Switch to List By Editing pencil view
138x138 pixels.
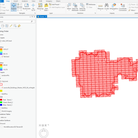pos(11,26)
